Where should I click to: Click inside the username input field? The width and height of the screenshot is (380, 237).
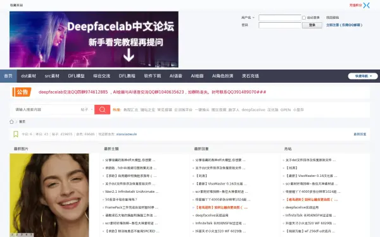[280, 18]
